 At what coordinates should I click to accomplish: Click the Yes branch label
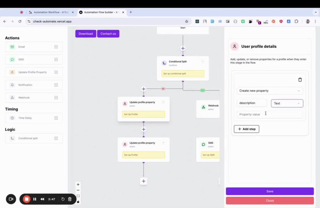[x=203, y=90]
